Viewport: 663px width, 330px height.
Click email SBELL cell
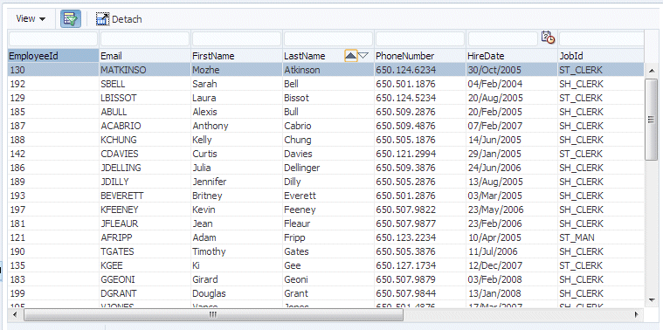click(145, 84)
